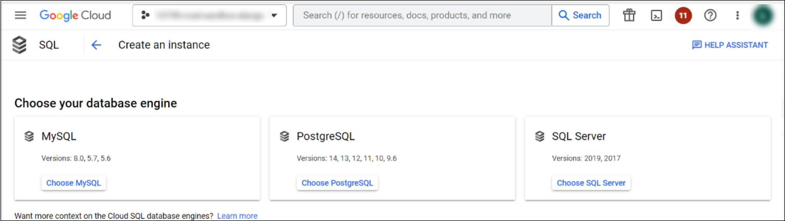The height and width of the screenshot is (221, 785).
Task: Open the Help Assistant panel
Action: (730, 45)
